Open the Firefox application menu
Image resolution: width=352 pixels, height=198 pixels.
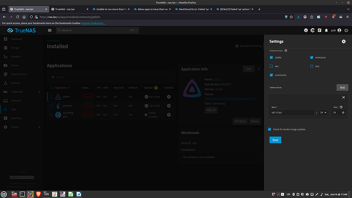[347, 17]
